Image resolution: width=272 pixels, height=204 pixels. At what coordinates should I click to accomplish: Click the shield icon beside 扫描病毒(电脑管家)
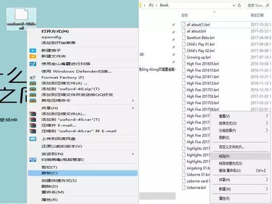pyautogui.click(x=33, y=160)
